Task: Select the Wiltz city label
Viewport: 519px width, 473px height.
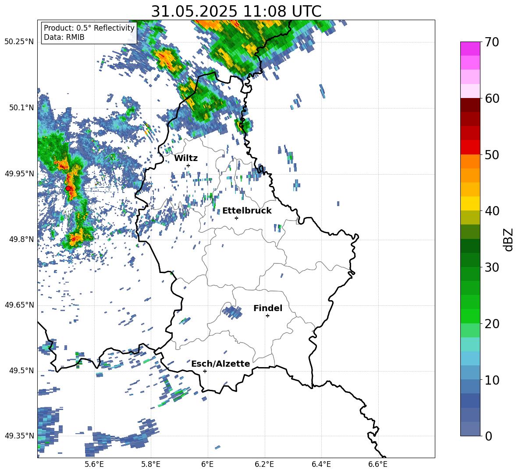Action: tap(186, 158)
